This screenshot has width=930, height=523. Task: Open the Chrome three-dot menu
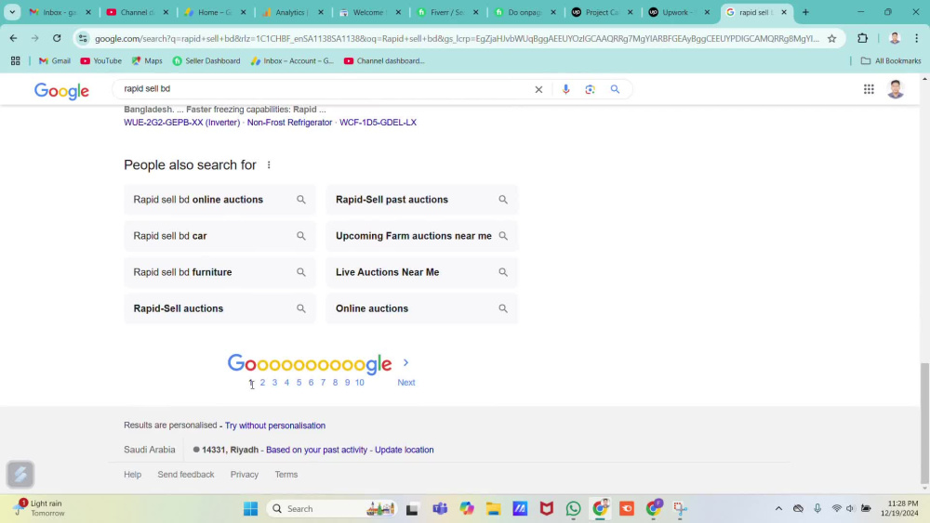point(917,38)
